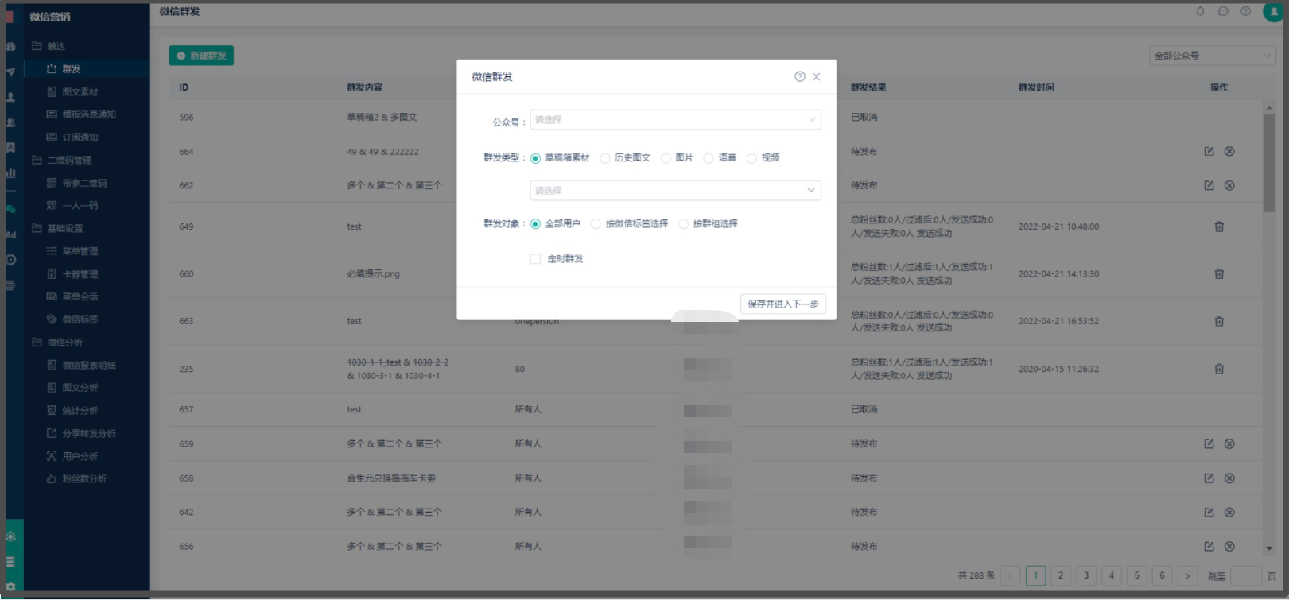Open the notification bell icon
1289x600 pixels.
pos(1201,11)
